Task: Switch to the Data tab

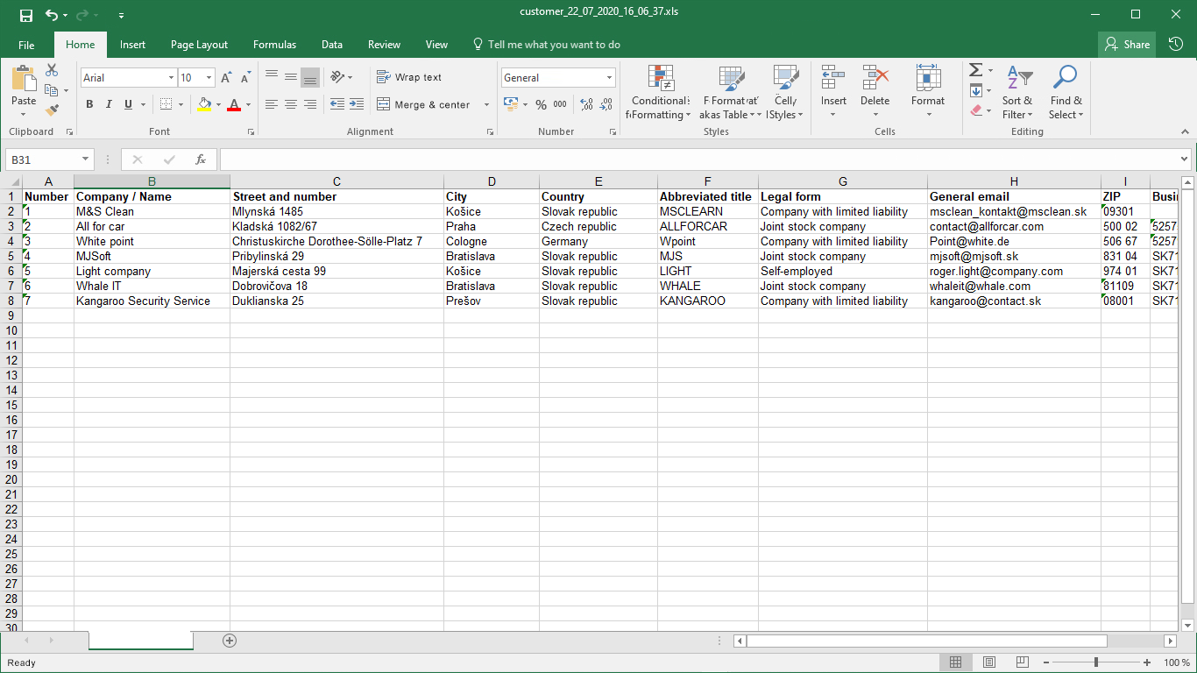Action: pos(332,45)
